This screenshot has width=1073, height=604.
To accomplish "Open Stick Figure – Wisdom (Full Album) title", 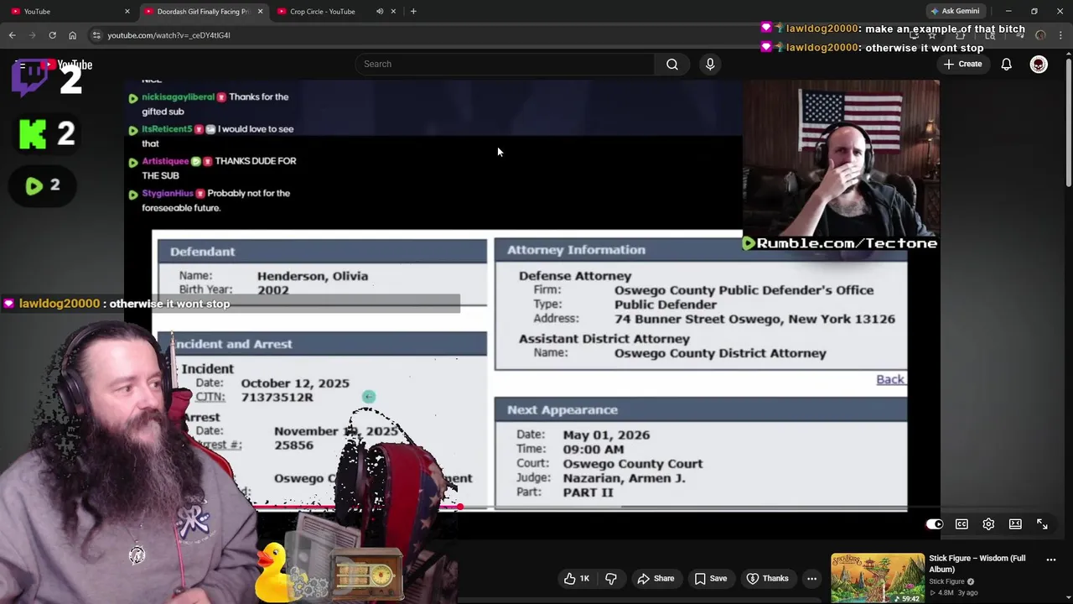I will [x=977, y=564].
